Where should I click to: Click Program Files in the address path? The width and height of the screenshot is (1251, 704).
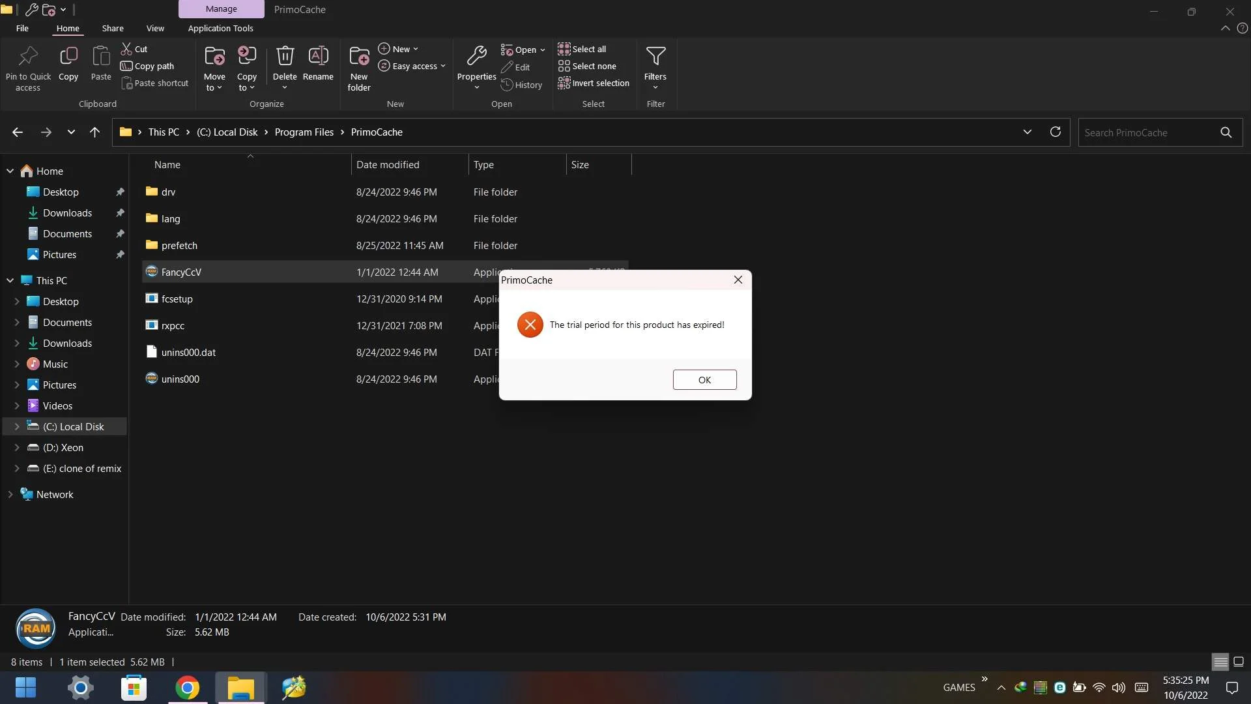[x=304, y=132]
